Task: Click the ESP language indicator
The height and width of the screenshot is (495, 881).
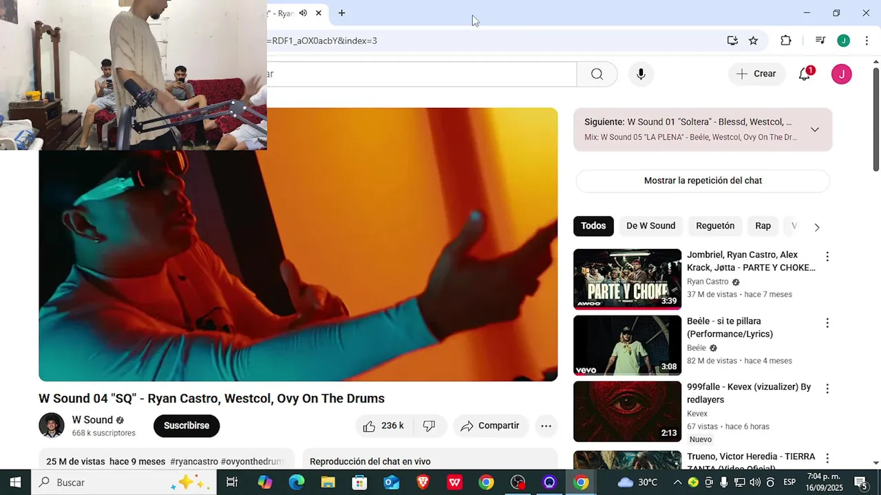Action: 789,482
